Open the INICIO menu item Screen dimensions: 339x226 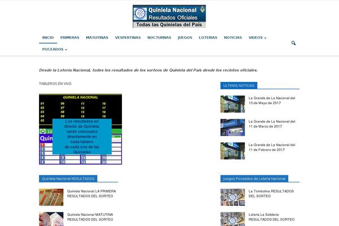pyautogui.click(x=48, y=38)
